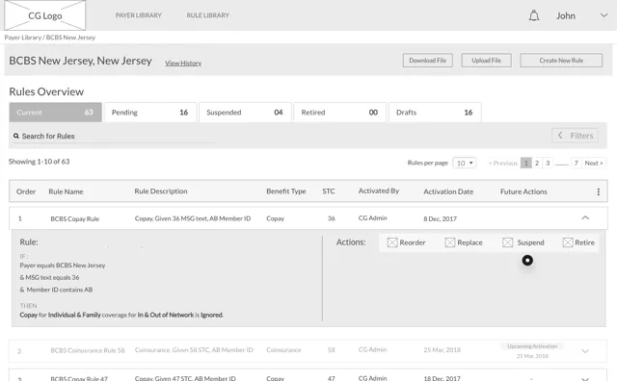The width and height of the screenshot is (617, 381).
Task: Expand BCBS Copay Rule 47 row
Action: click(x=585, y=379)
